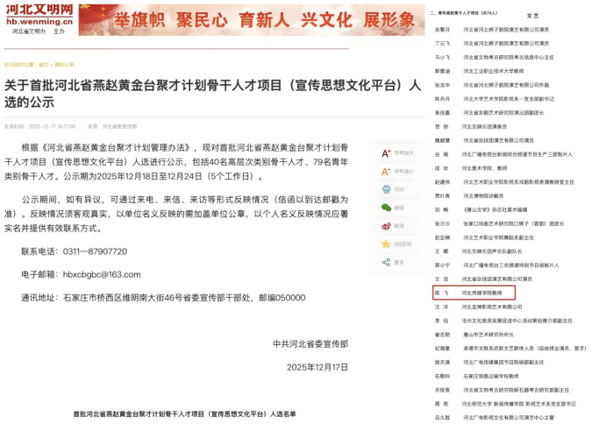
Task: Share via the Sina Weibo (新浪) icon
Action: (385, 226)
